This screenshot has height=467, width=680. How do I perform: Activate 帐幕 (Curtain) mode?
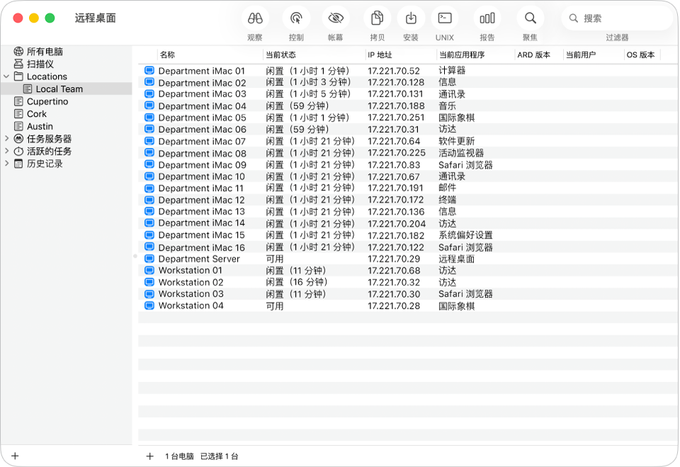[x=335, y=18]
